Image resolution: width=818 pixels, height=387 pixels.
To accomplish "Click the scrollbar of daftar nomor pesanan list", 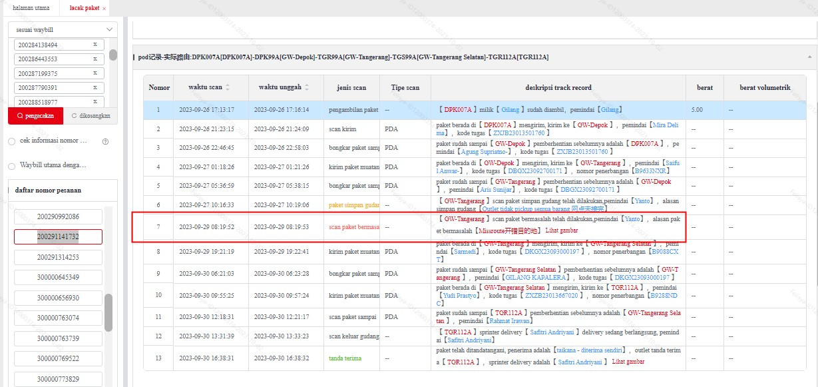I will point(108,313).
